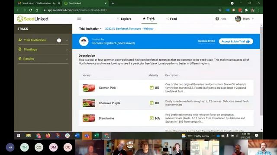Click the German Pink tomato thumbnail
Screen dimensions: 277x155
pyautogui.click(x=89, y=88)
